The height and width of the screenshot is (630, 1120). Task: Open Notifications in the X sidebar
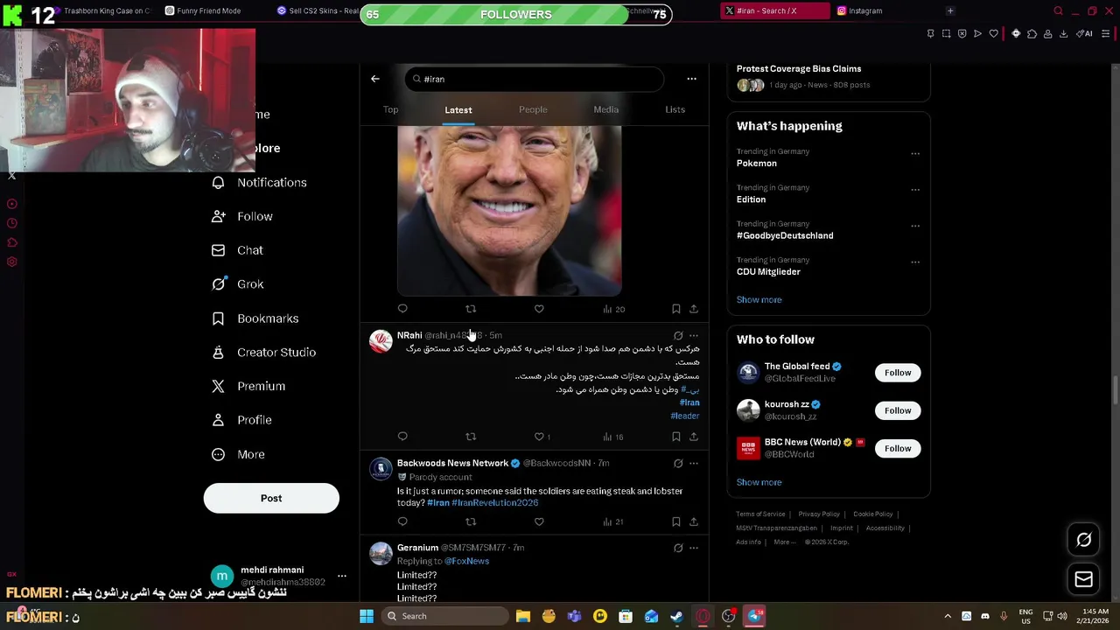pyautogui.click(x=260, y=182)
